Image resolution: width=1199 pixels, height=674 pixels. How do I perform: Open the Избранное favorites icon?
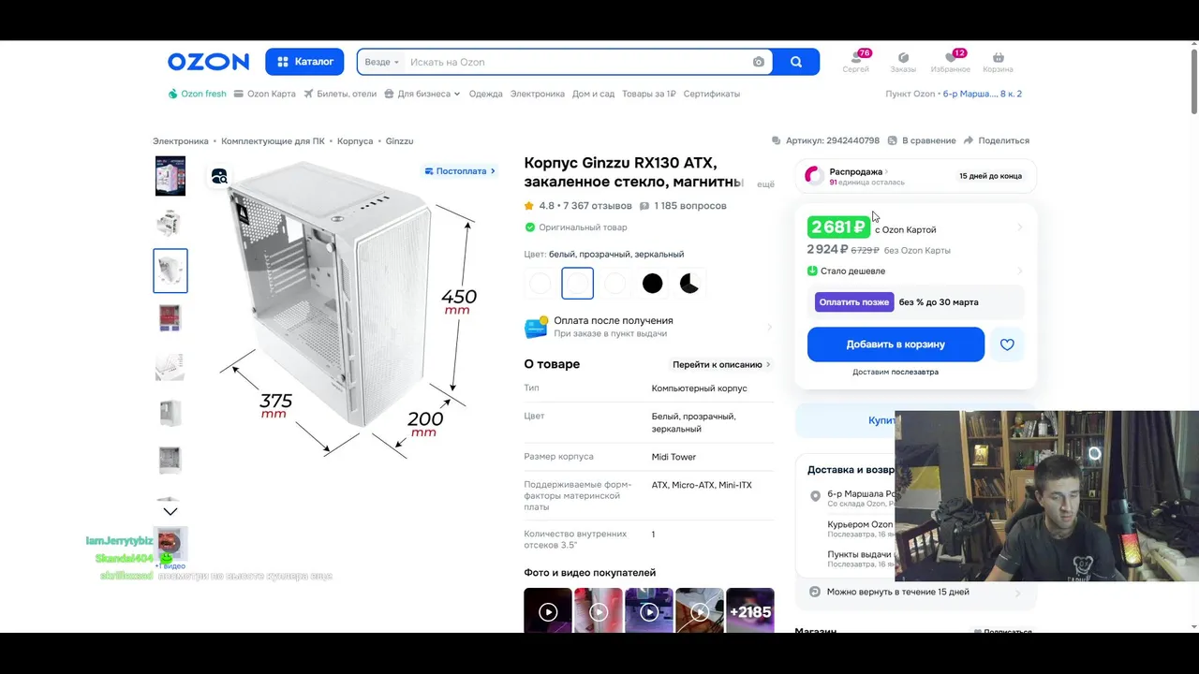pyautogui.click(x=951, y=62)
